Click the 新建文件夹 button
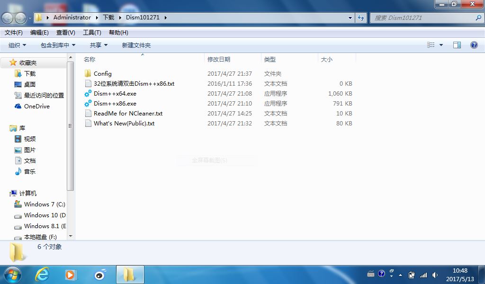485x284 pixels. (136, 45)
